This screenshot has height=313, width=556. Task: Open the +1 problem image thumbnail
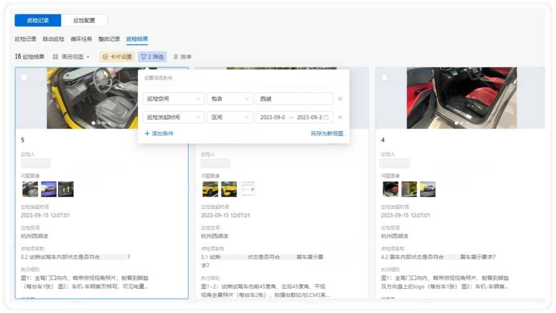pyautogui.click(x=66, y=189)
